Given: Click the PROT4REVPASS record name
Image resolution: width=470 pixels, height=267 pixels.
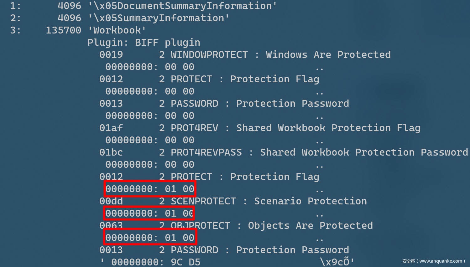Looking at the screenshot, I should 206,152.
